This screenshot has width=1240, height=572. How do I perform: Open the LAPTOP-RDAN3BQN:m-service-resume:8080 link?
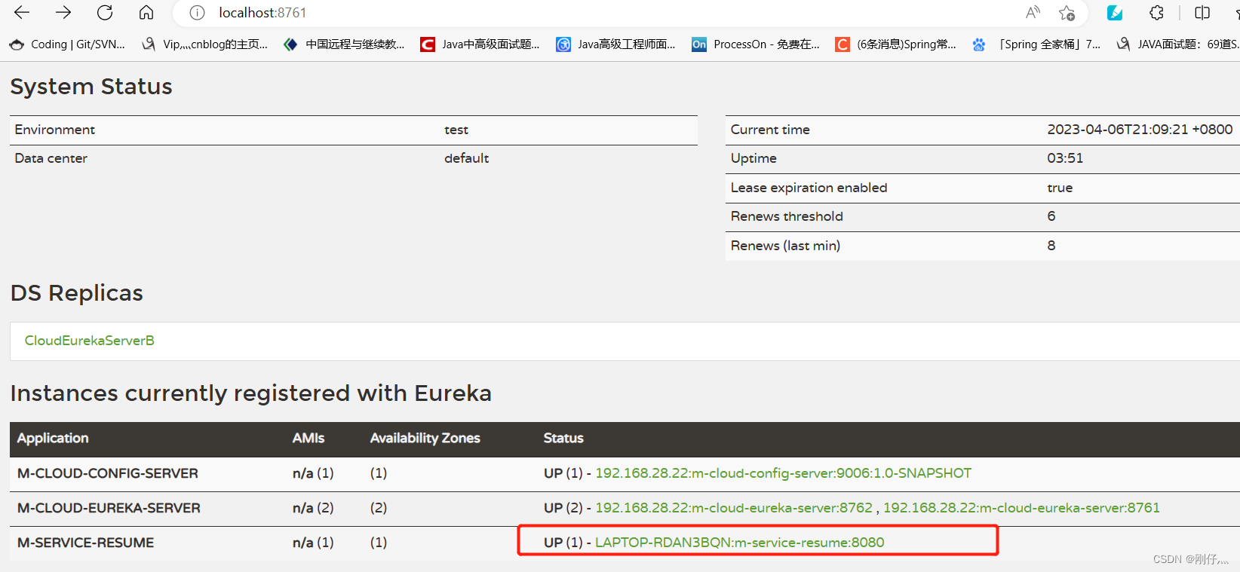(x=740, y=543)
